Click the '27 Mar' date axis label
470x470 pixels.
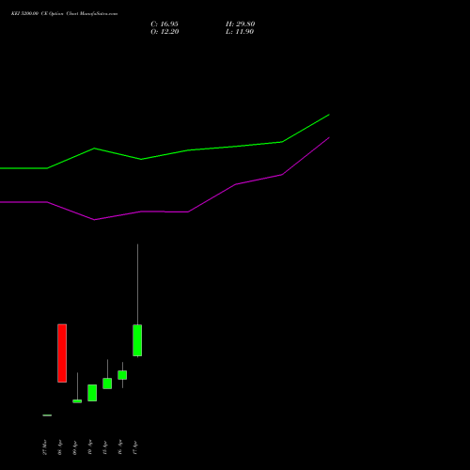45,447
